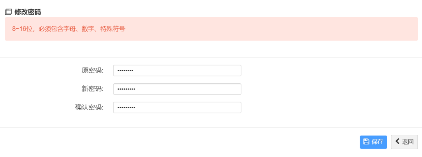Image resolution: width=422 pixels, height=157 pixels.
Task: Click the floppy disk icon on 保存
Action: click(x=366, y=142)
